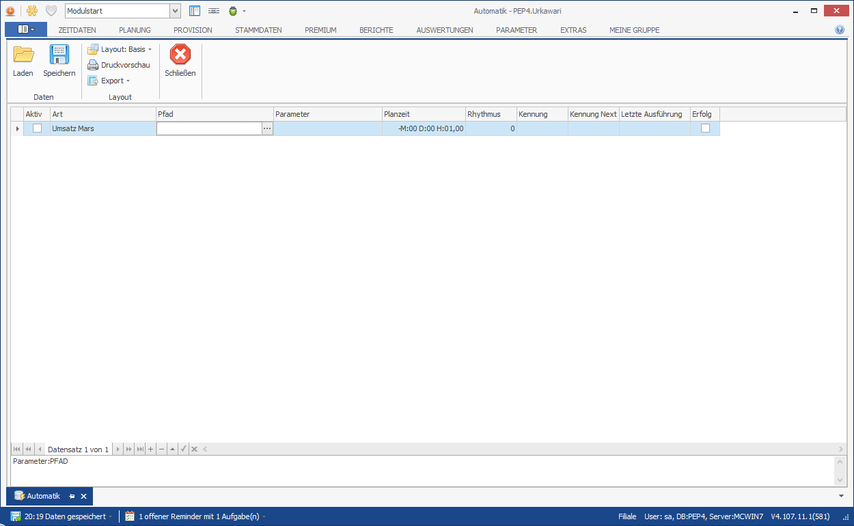854x526 pixels.
Task: Open Druckvorschau print preview
Action: (119, 65)
